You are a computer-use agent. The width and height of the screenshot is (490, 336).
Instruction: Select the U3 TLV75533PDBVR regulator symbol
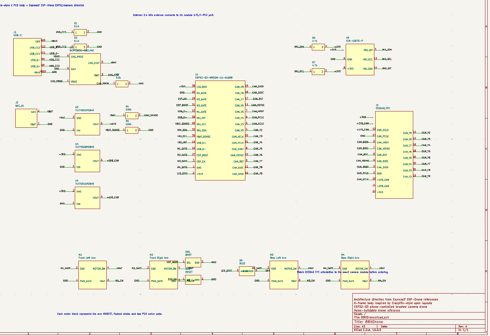87,123
